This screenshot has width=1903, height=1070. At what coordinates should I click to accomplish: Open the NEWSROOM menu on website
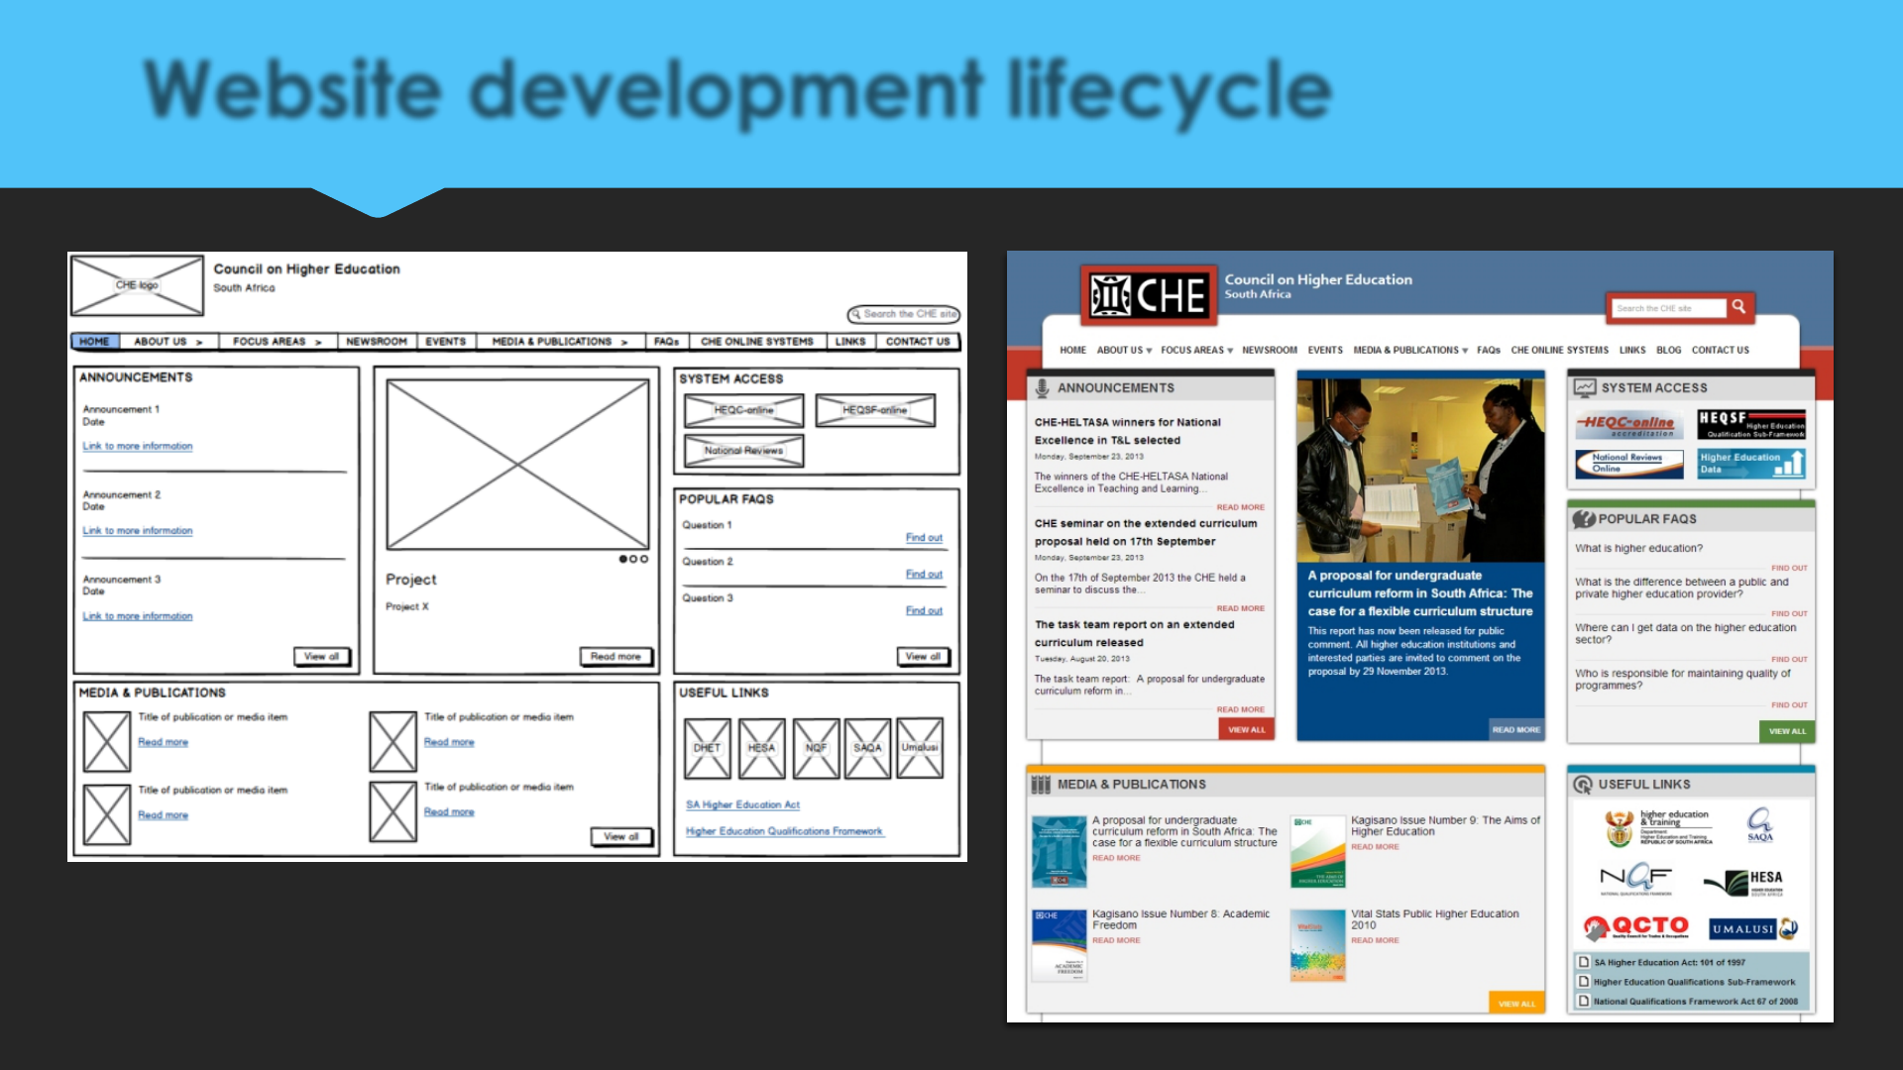[1269, 350]
